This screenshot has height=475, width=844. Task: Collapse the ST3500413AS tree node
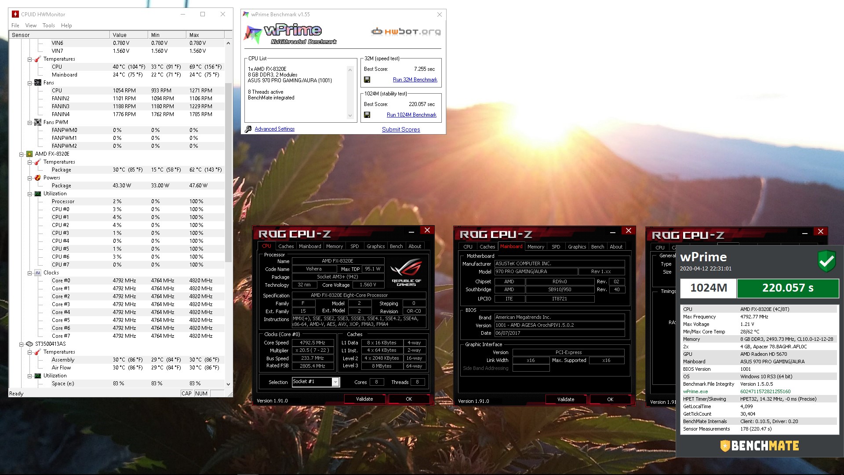tap(21, 344)
